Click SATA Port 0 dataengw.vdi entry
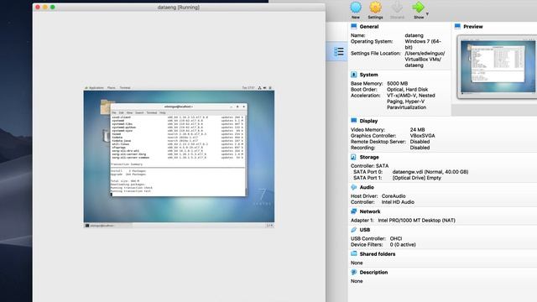The width and height of the screenshot is (537, 302). point(430,172)
